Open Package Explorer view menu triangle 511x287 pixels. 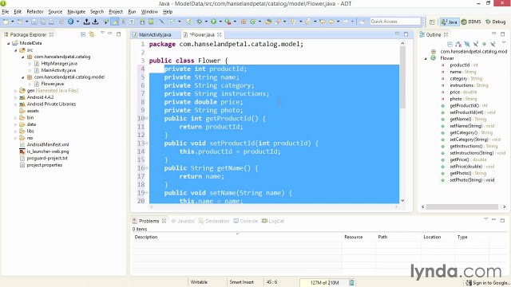pyautogui.click(x=102, y=33)
